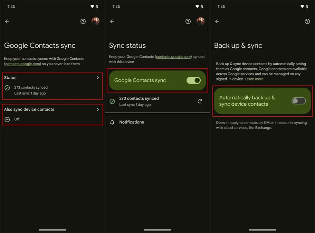Tap the Notifications bell icon
Screen dimensions: 315x233
112,122
